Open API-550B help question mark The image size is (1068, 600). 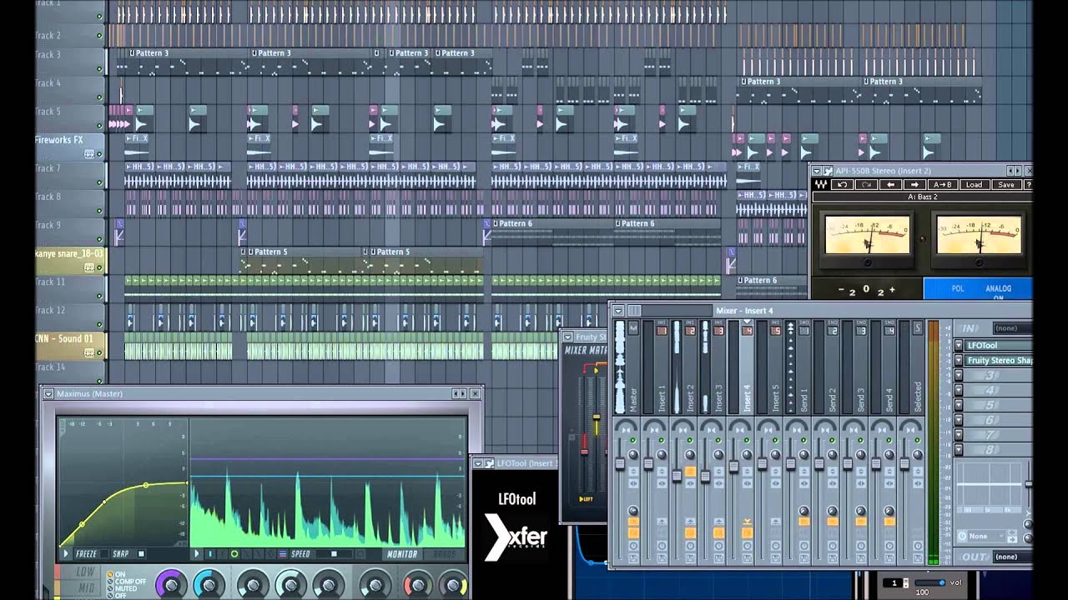[x=1028, y=184]
